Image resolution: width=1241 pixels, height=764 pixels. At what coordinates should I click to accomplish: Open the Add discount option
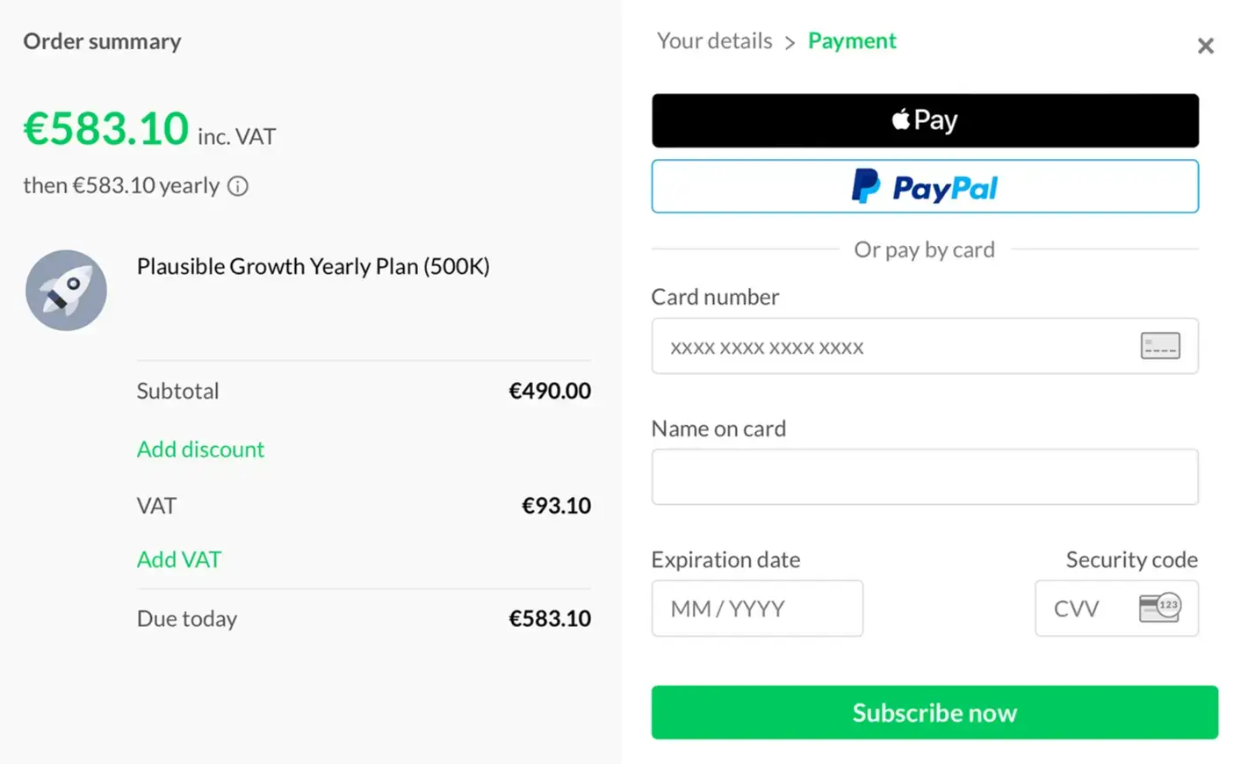pyautogui.click(x=200, y=449)
